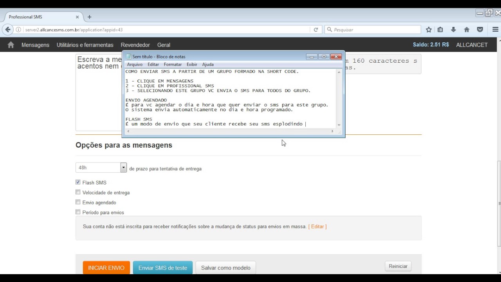Minimize the Notepad window

pos(312,57)
